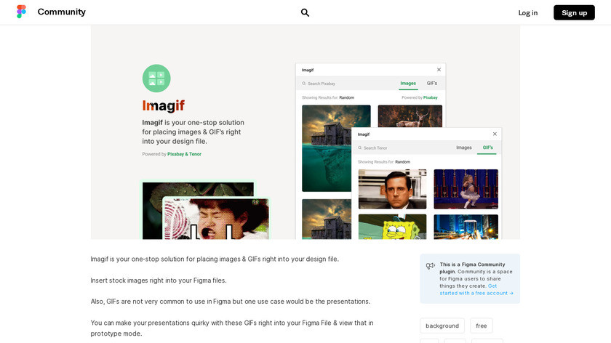
Task: Click the Sign up button
Action: point(574,13)
